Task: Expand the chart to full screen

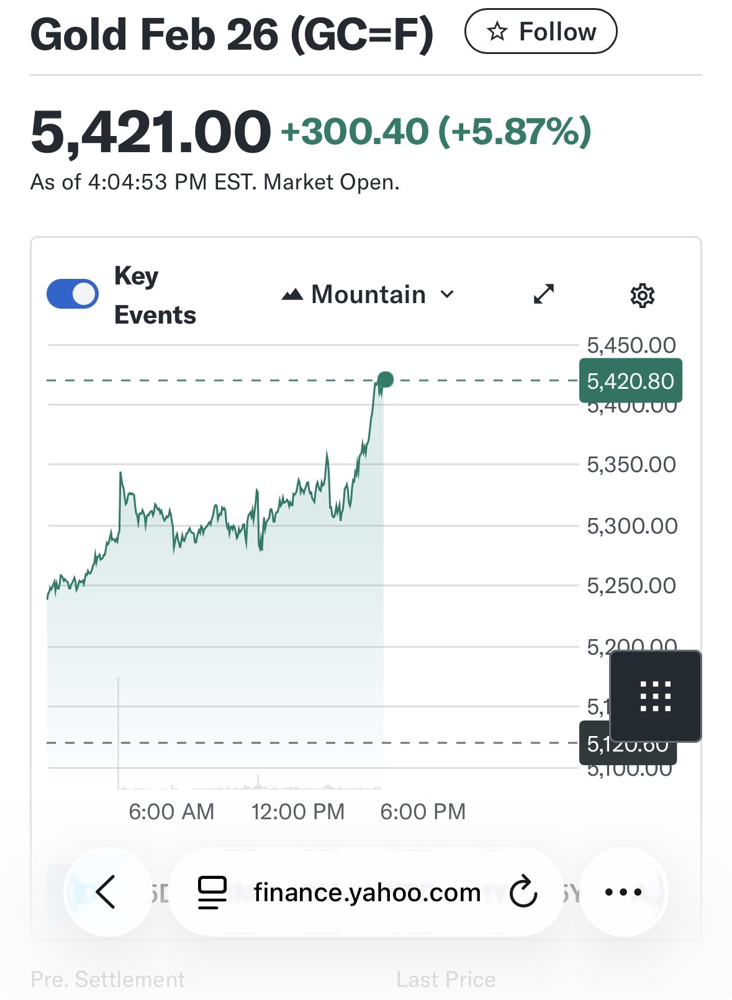Action: 544,294
